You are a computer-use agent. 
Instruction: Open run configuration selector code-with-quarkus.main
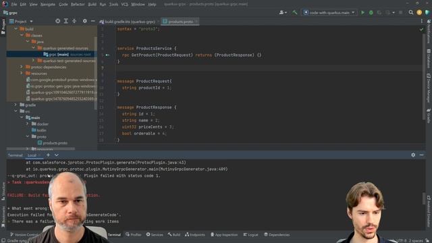pos(329,12)
